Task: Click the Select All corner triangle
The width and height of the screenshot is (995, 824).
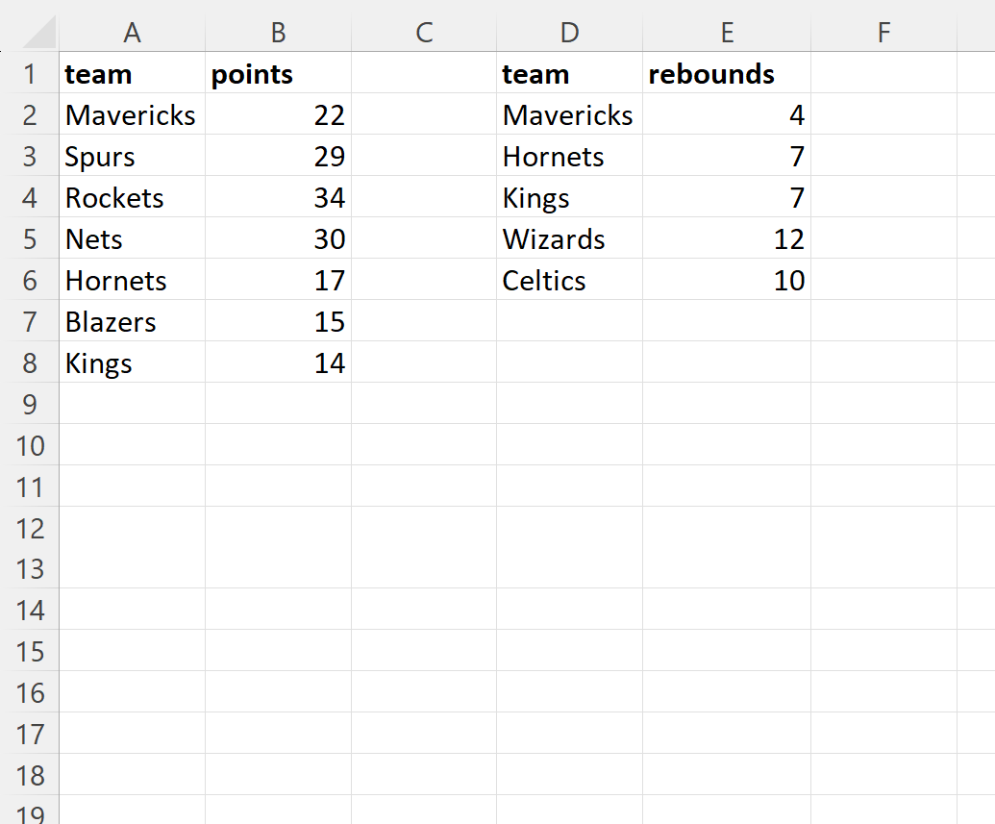Action: pyautogui.click(x=40, y=35)
